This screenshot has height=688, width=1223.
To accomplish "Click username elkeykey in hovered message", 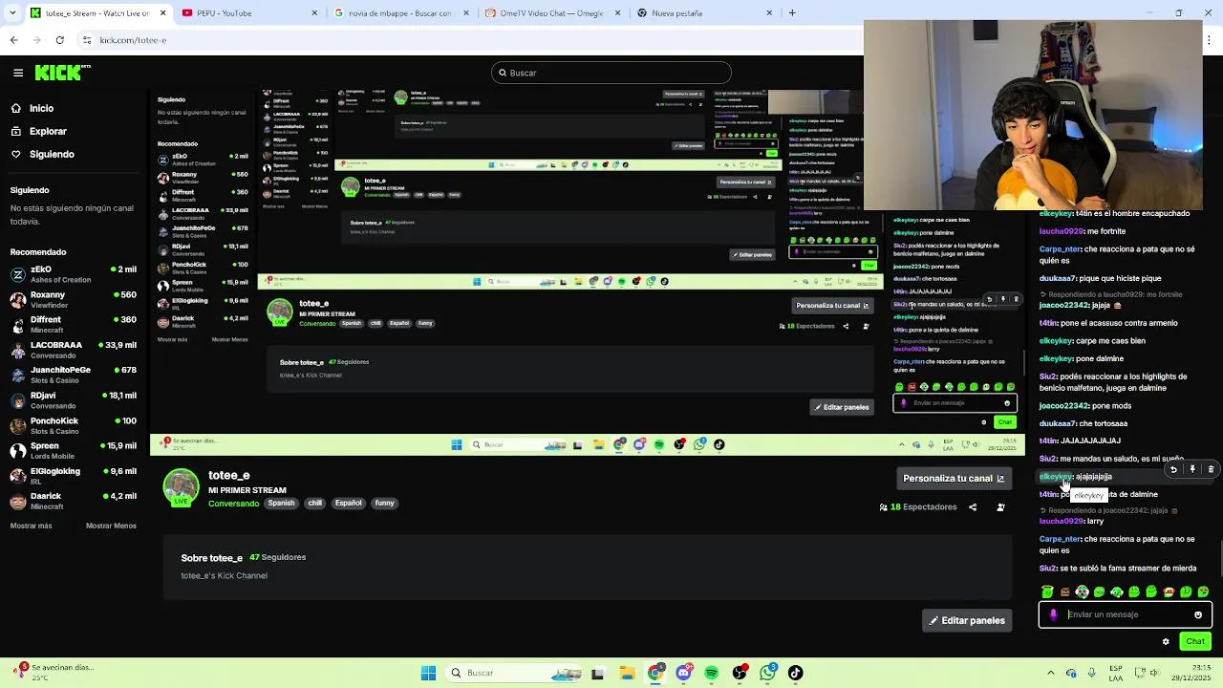I will [x=1056, y=477].
